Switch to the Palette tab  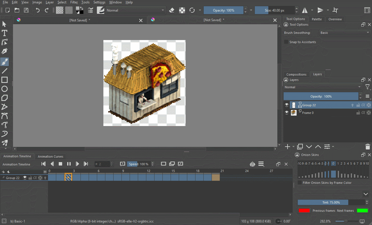(317, 19)
